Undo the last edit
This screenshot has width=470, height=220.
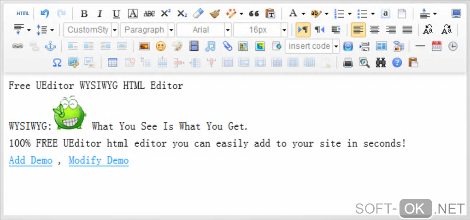pos(45,13)
